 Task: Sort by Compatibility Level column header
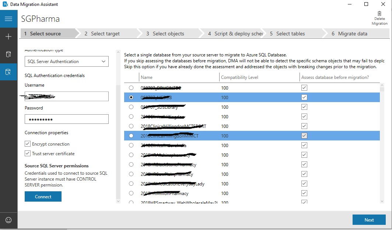coord(239,77)
